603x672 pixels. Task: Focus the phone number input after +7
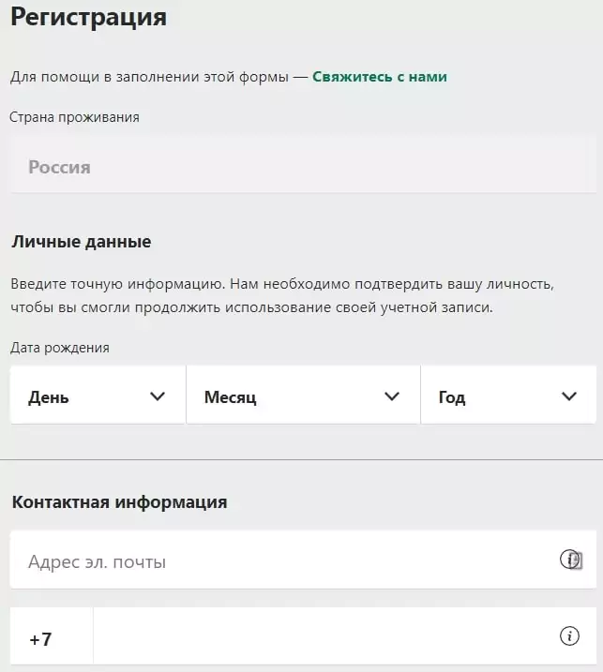point(345,636)
